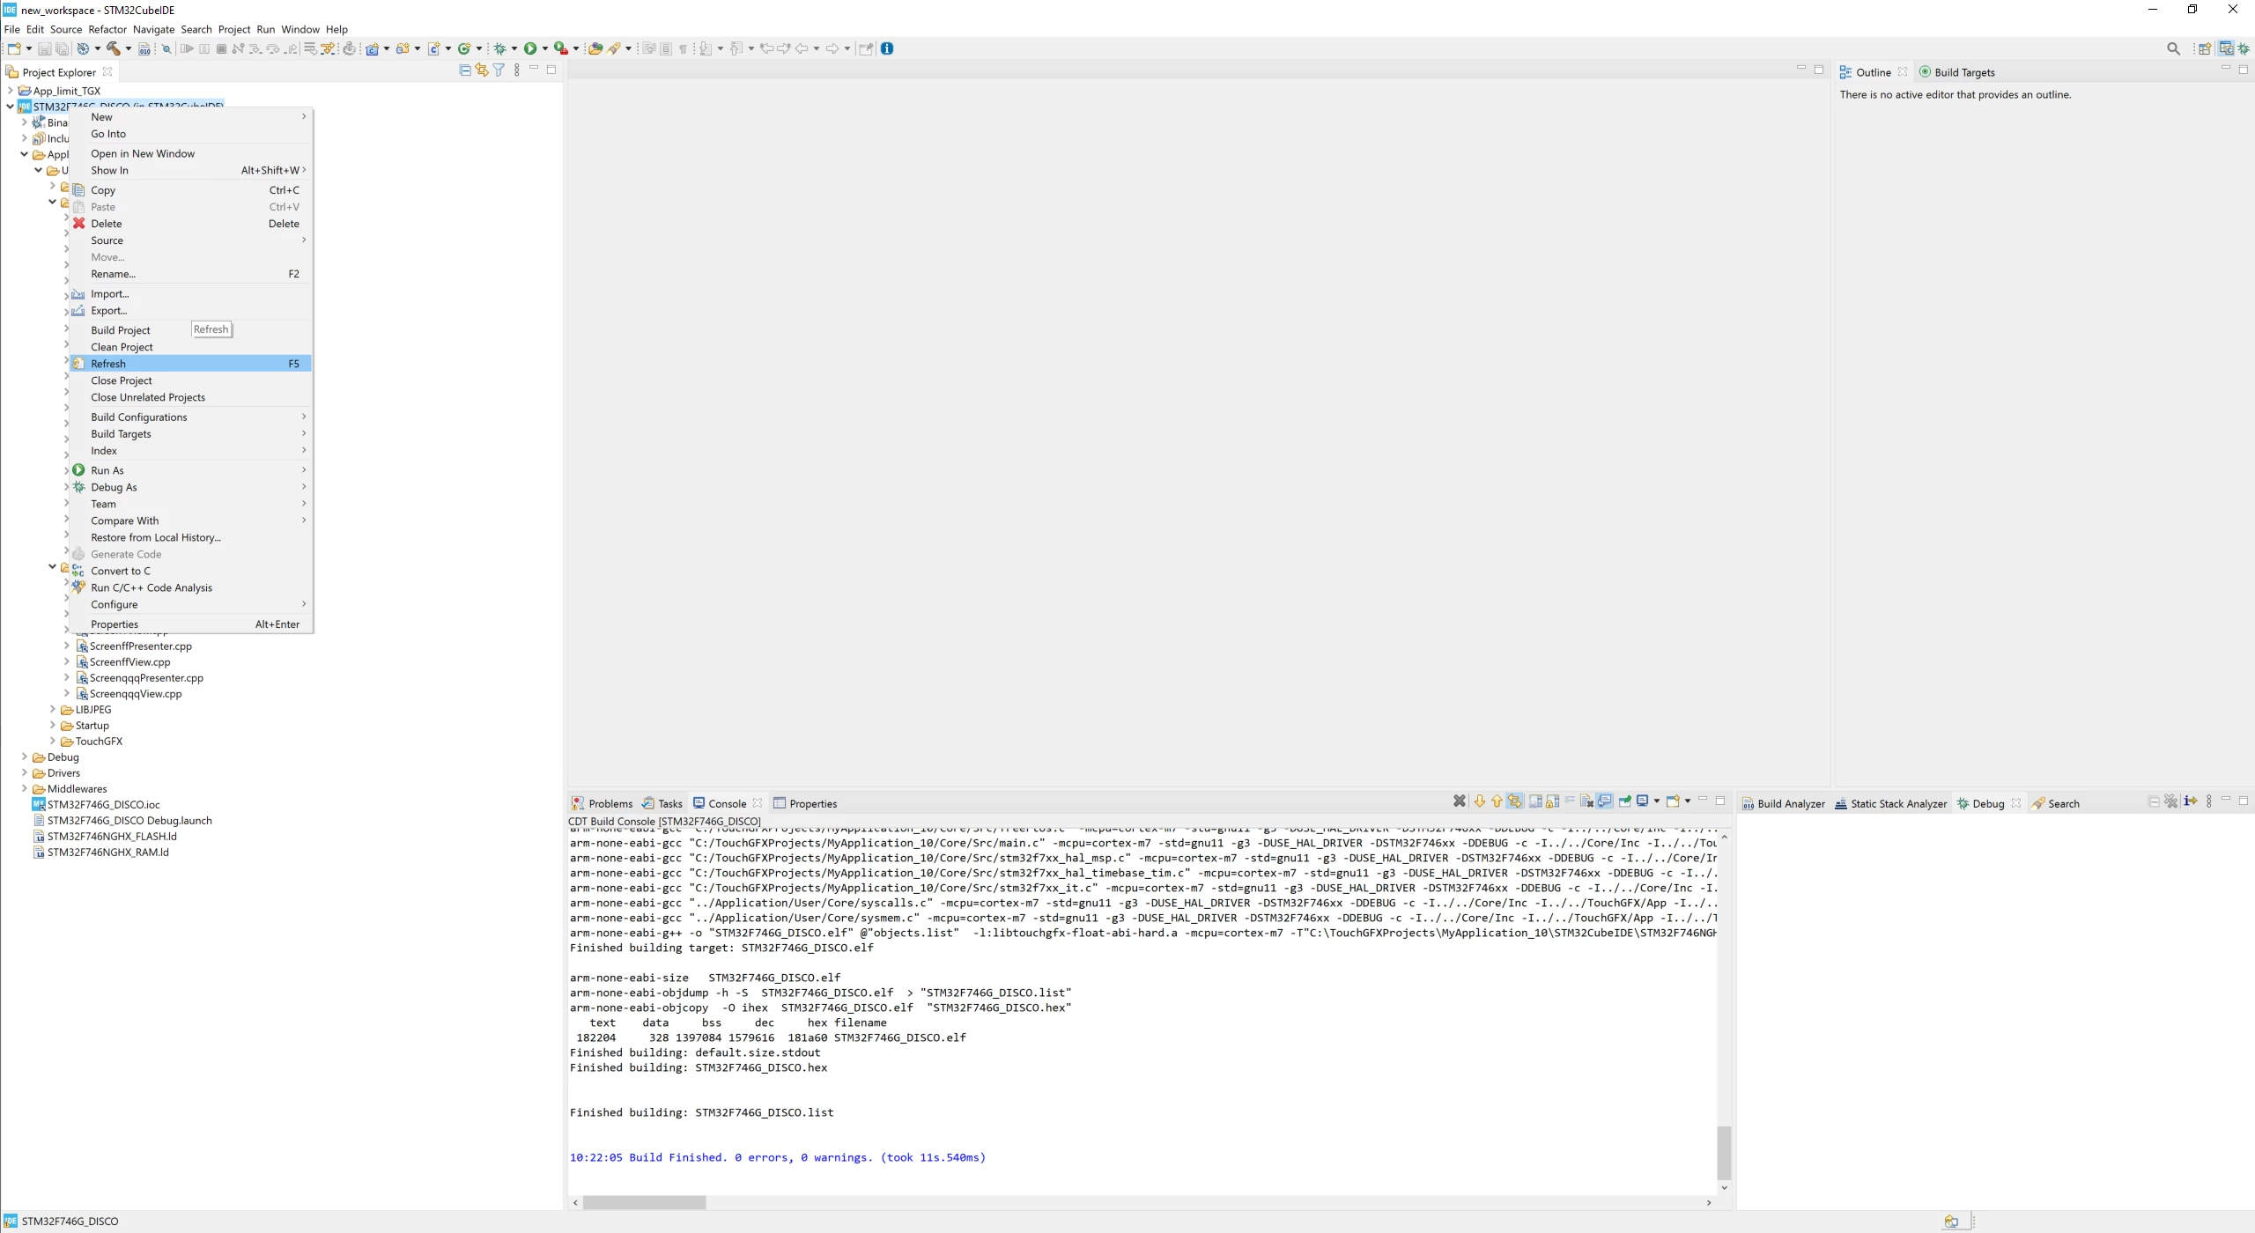Click the console horizontal scrollbar thumb
This screenshot has width=2255, height=1233.
tap(644, 1202)
